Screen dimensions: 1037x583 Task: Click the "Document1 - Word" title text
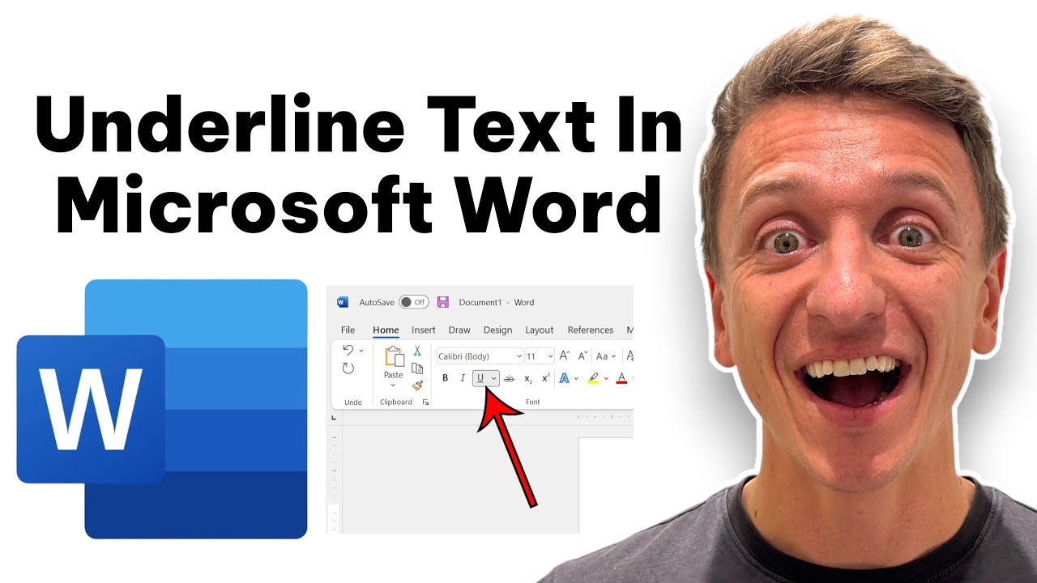497,302
